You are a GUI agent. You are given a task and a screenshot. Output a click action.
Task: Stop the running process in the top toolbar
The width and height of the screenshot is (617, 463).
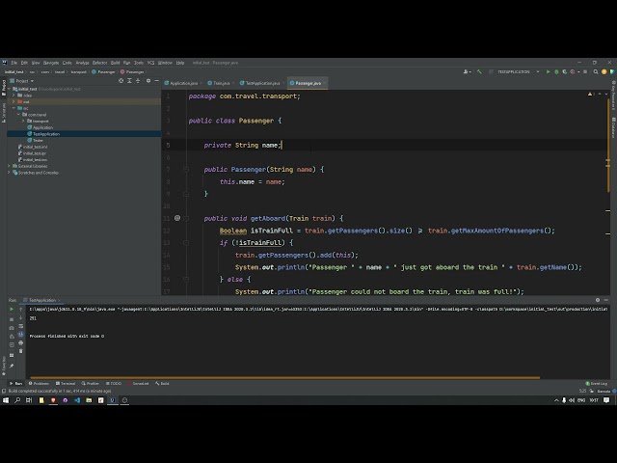585,72
